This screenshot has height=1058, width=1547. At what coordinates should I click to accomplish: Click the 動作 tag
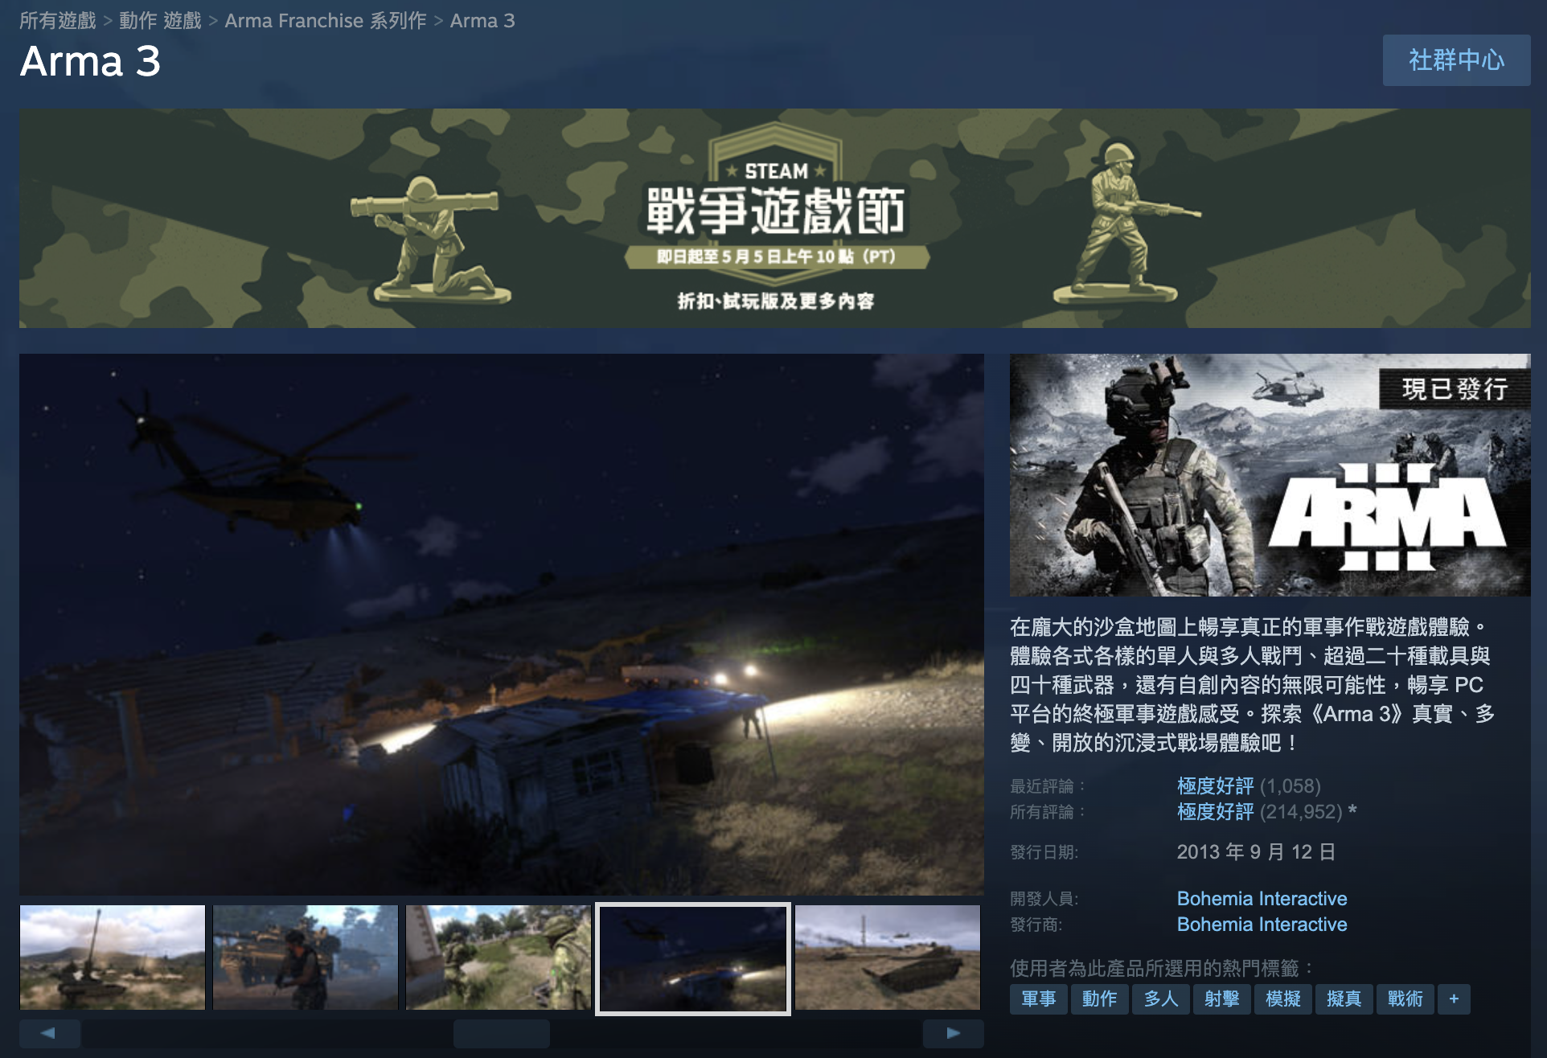coord(1099,999)
